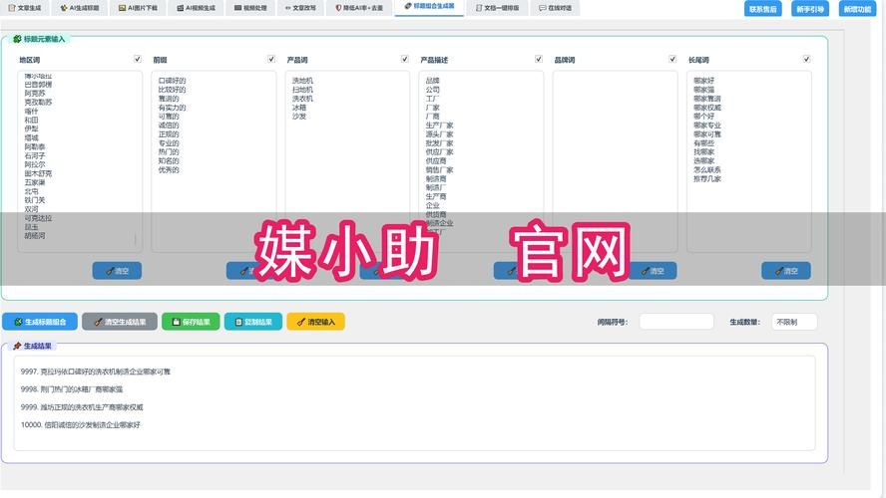The width and height of the screenshot is (886, 498).
Task: Clear the 地区词 list with 清空
Action: point(117,271)
